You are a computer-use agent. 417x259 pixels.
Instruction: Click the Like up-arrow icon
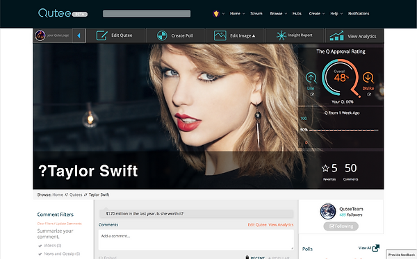pyautogui.click(x=311, y=78)
